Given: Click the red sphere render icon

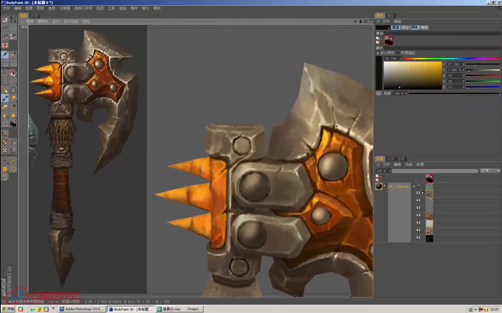Looking at the screenshot, I should [5, 45].
